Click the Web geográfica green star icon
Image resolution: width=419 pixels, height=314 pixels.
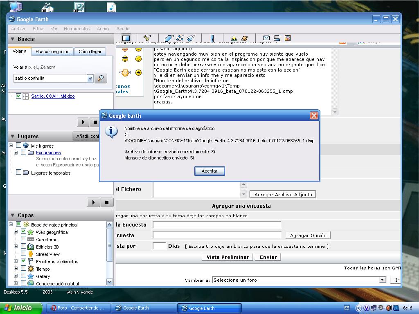click(30, 232)
